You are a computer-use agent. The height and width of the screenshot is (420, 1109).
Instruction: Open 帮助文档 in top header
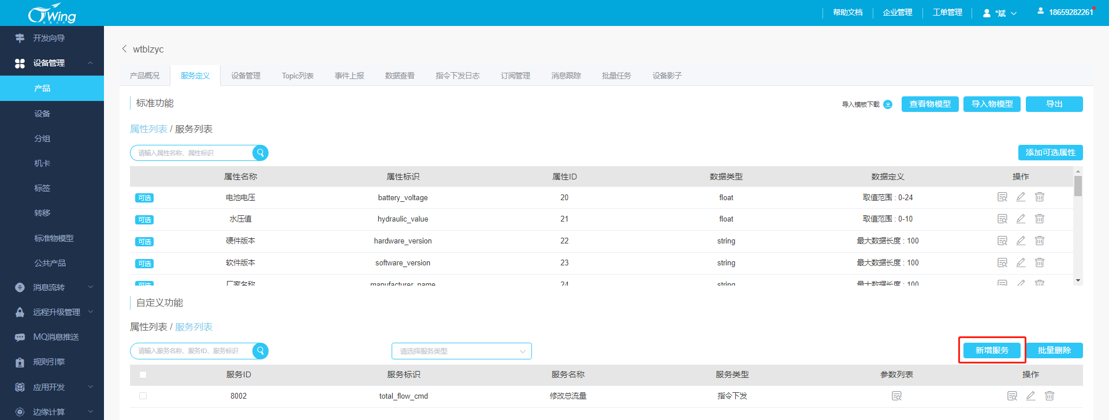pos(847,12)
